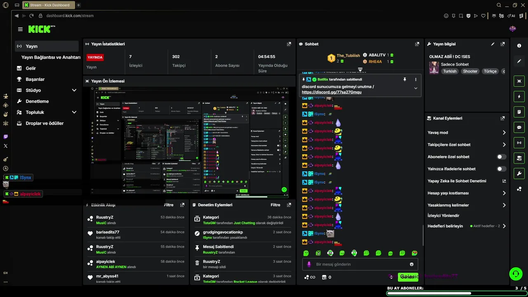Toggle the stream preview widget in right sidebar
Screen dimensions: 528x297
519,81
